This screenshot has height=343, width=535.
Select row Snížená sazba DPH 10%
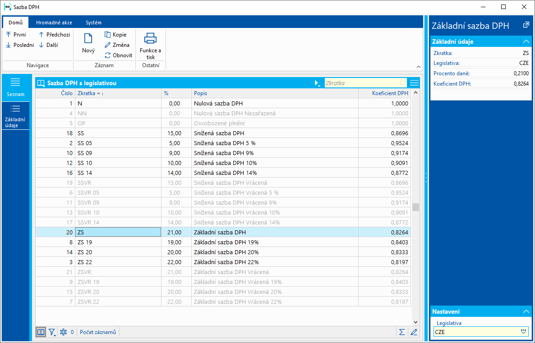pos(223,163)
